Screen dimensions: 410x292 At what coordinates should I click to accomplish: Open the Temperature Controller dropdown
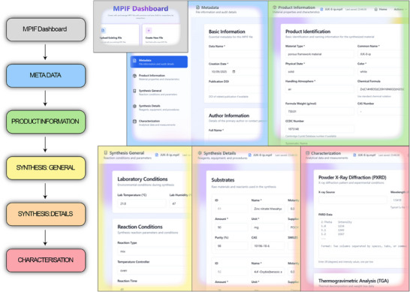click(x=151, y=270)
